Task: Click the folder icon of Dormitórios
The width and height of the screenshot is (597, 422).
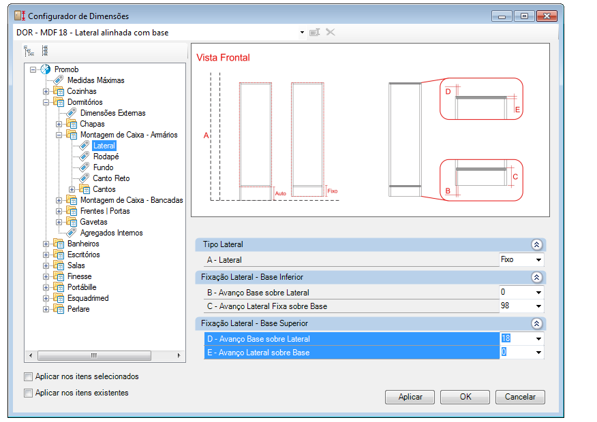Action: click(x=59, y=102)
